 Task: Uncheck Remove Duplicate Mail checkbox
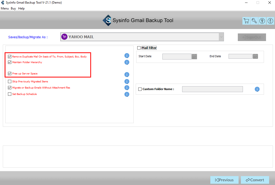[x=10, y=56]
